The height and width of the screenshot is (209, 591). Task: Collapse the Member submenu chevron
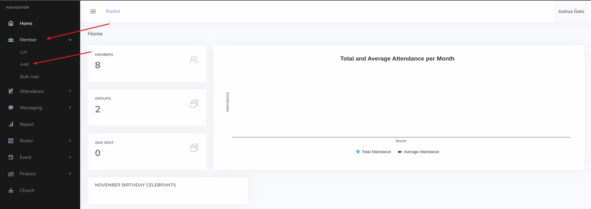[70, 40]
